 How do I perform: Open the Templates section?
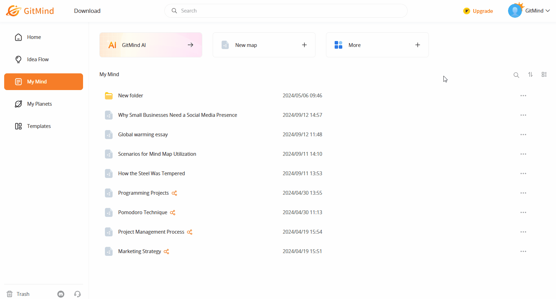click(x=39, y=126)
